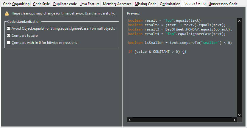Click the result4 equalsIgnoreCase line
Screen dimensions: 247x128
click(x=177, y=34)
